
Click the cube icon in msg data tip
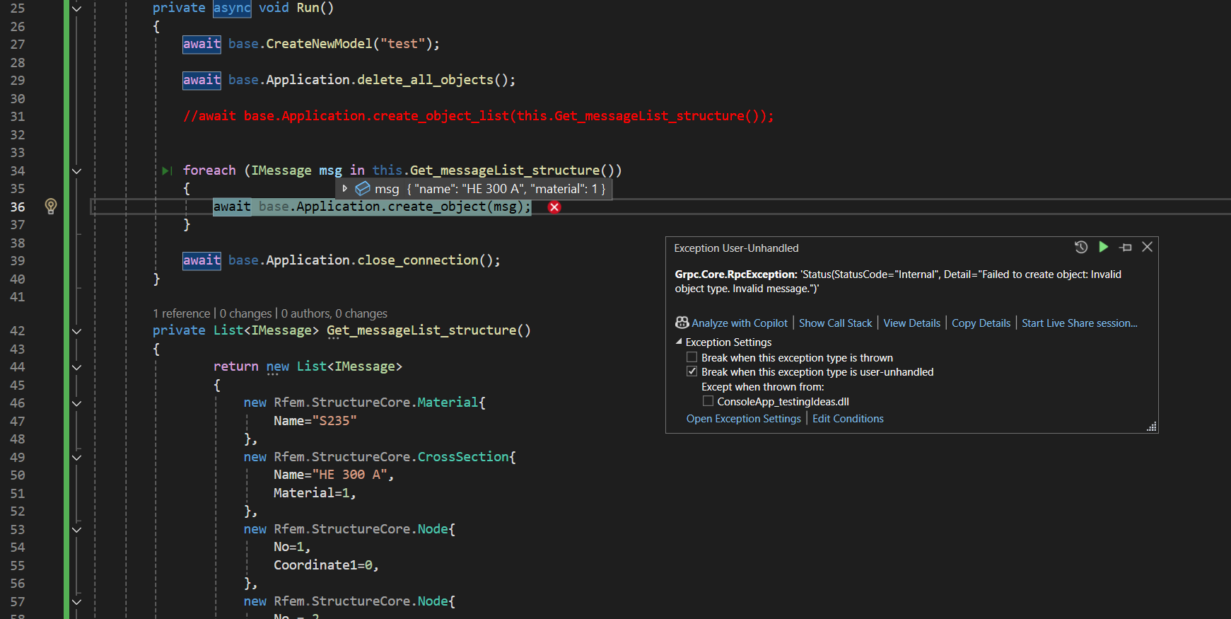(363, 189)
